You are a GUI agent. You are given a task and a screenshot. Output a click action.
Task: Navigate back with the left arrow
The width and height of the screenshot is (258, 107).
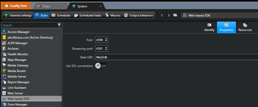click(x=162, y=15)
